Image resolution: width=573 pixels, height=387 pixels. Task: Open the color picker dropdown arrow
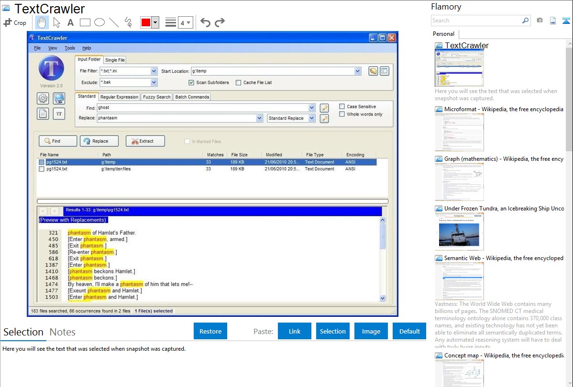(x=155, y=22)
